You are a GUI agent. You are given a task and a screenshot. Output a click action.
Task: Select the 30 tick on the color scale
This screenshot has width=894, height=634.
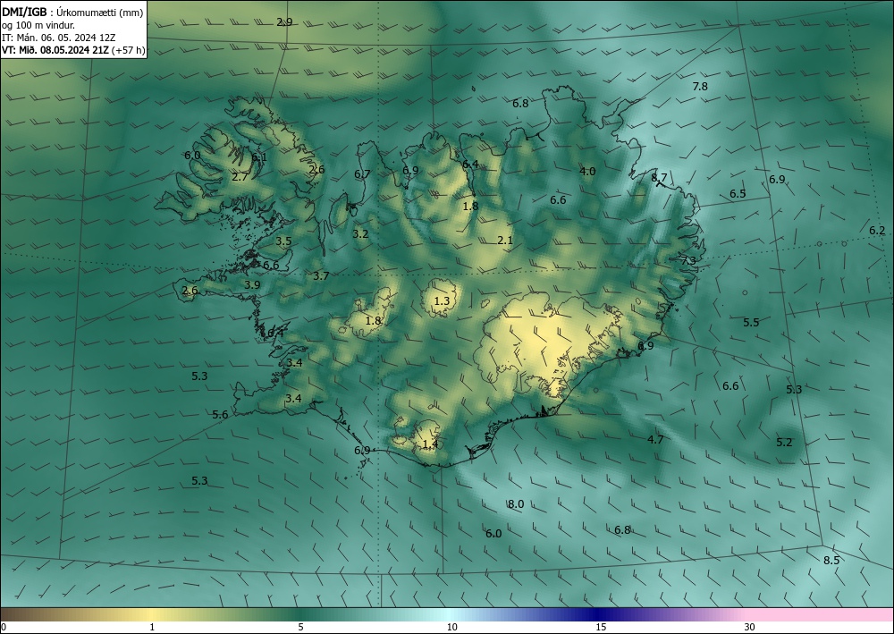click(750, 628)
